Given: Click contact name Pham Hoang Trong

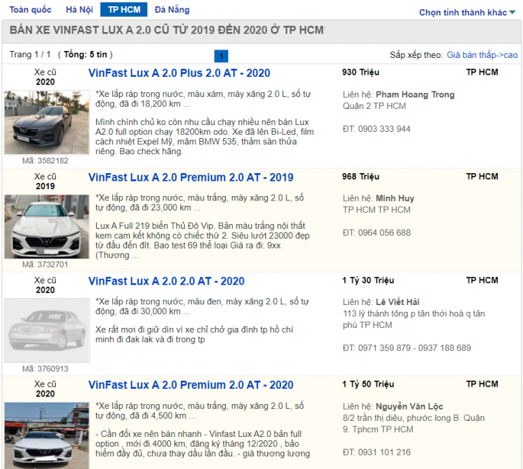Looking at the screenshot, I should point(415,95).
